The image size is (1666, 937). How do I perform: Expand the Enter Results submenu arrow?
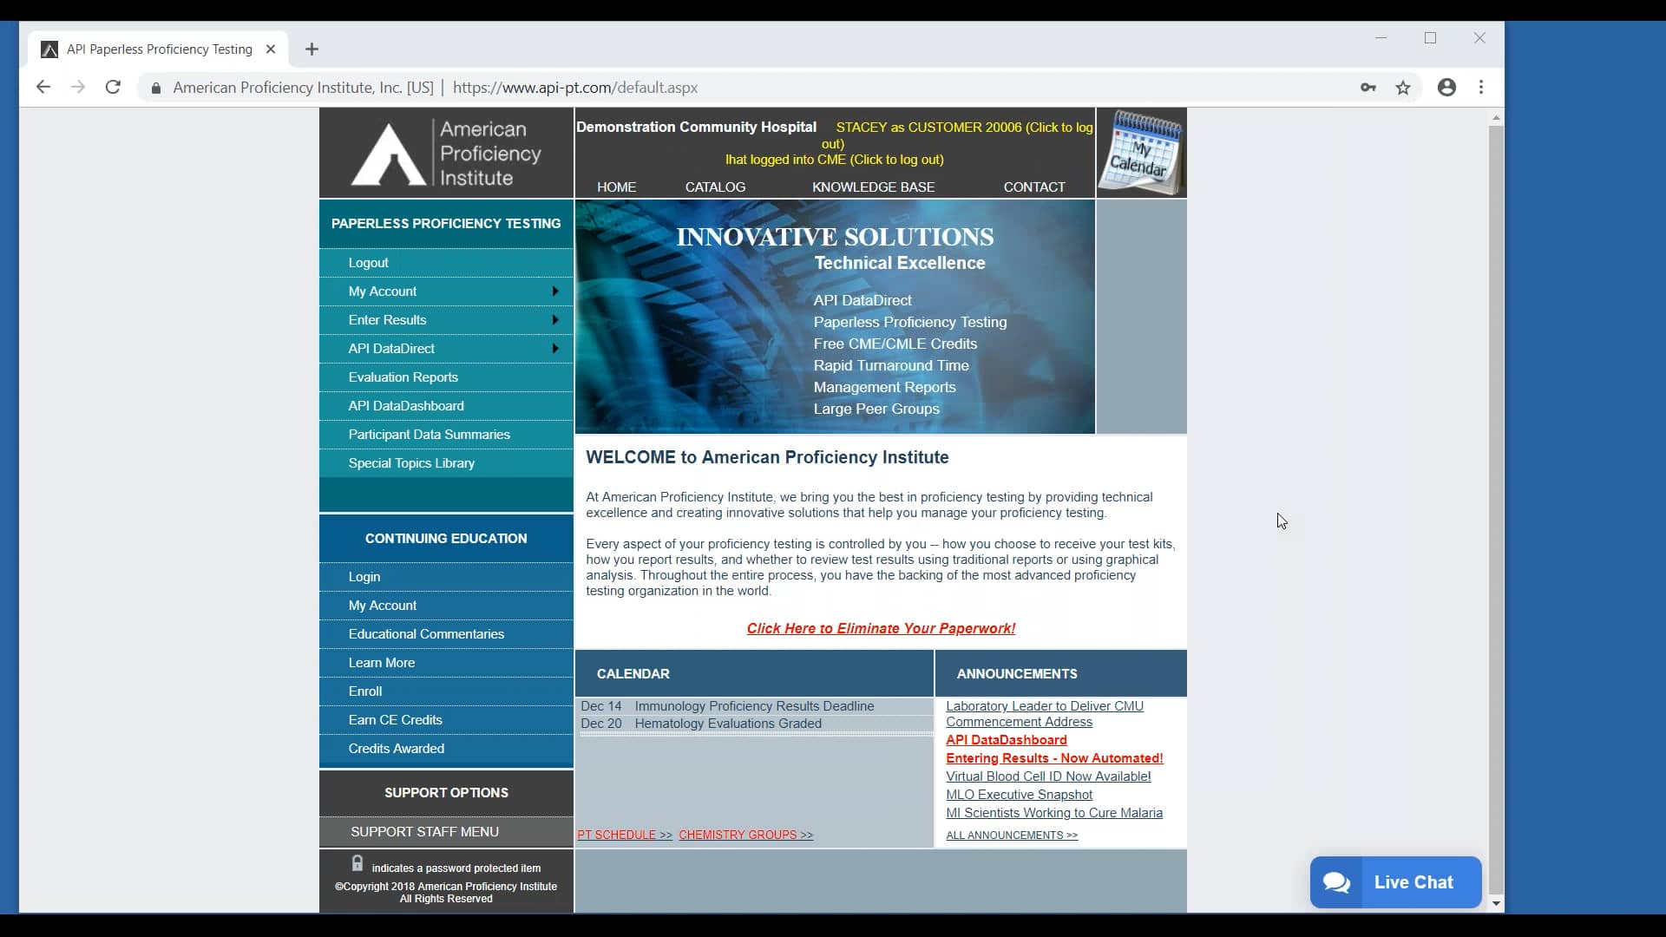pos(554,319)
